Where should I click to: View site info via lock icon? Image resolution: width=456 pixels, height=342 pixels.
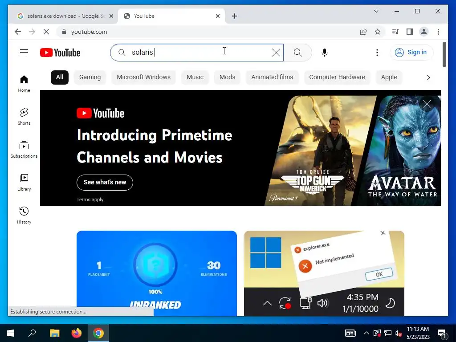pos(64,32)
